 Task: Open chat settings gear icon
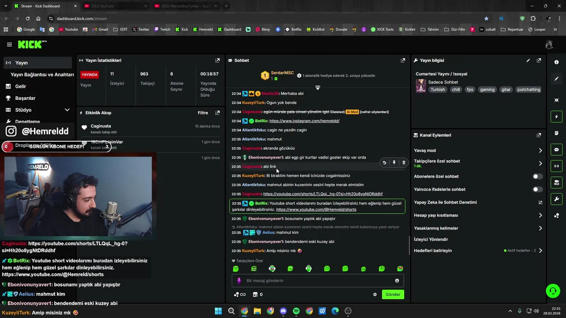coord(375,295)
